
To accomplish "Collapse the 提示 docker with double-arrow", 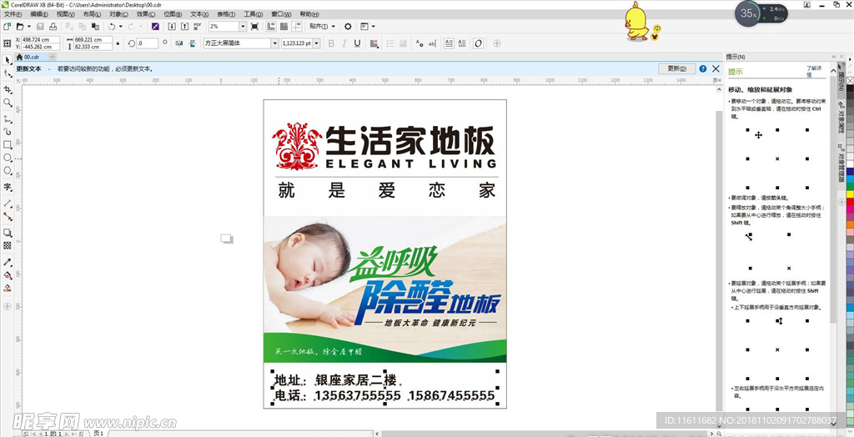I will pyautogui.click(x=833, y=57).
